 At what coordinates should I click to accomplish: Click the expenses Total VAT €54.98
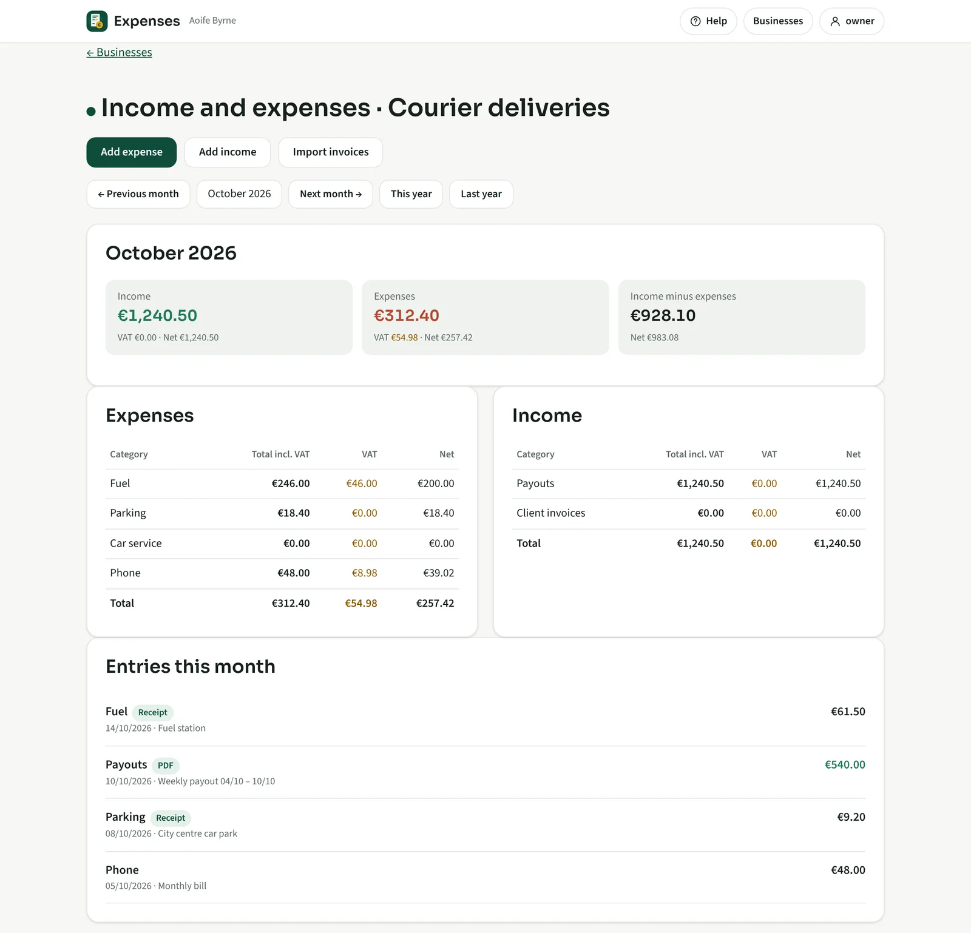click(x=361, y=604)
